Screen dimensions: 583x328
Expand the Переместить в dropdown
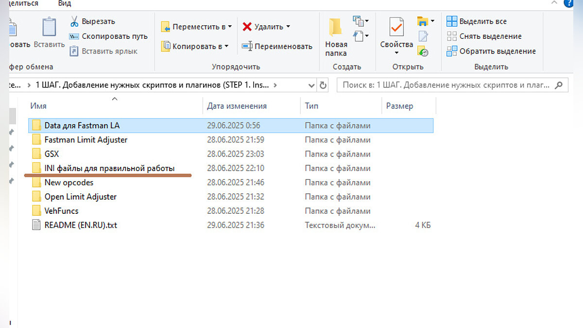point(230,27)
